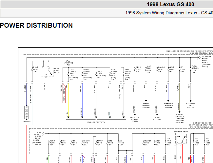
Task: Click the '(CANADA)' label on the RED/WHT wire
Action: click(x=30, y=98)
